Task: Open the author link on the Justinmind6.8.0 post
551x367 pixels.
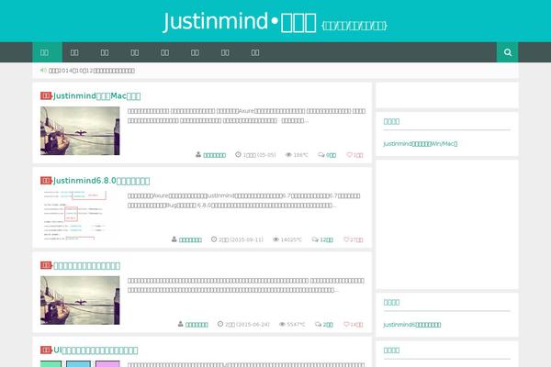Action: (190, 239)
